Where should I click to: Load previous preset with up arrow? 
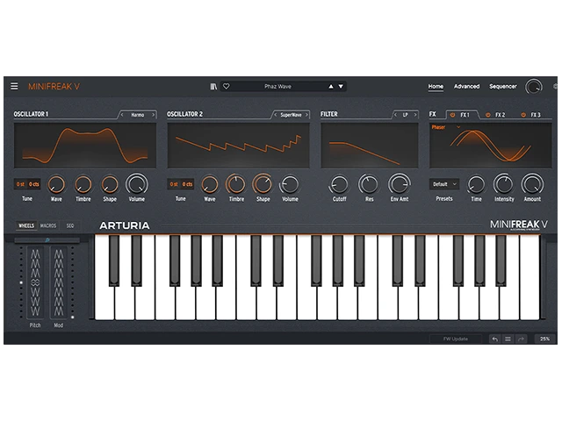[331, 86]
